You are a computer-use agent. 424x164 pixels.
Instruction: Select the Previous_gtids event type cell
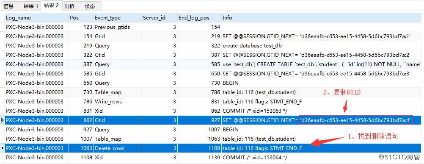(118, 27)
